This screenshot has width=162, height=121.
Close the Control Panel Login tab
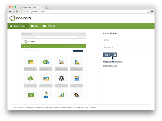42,7
